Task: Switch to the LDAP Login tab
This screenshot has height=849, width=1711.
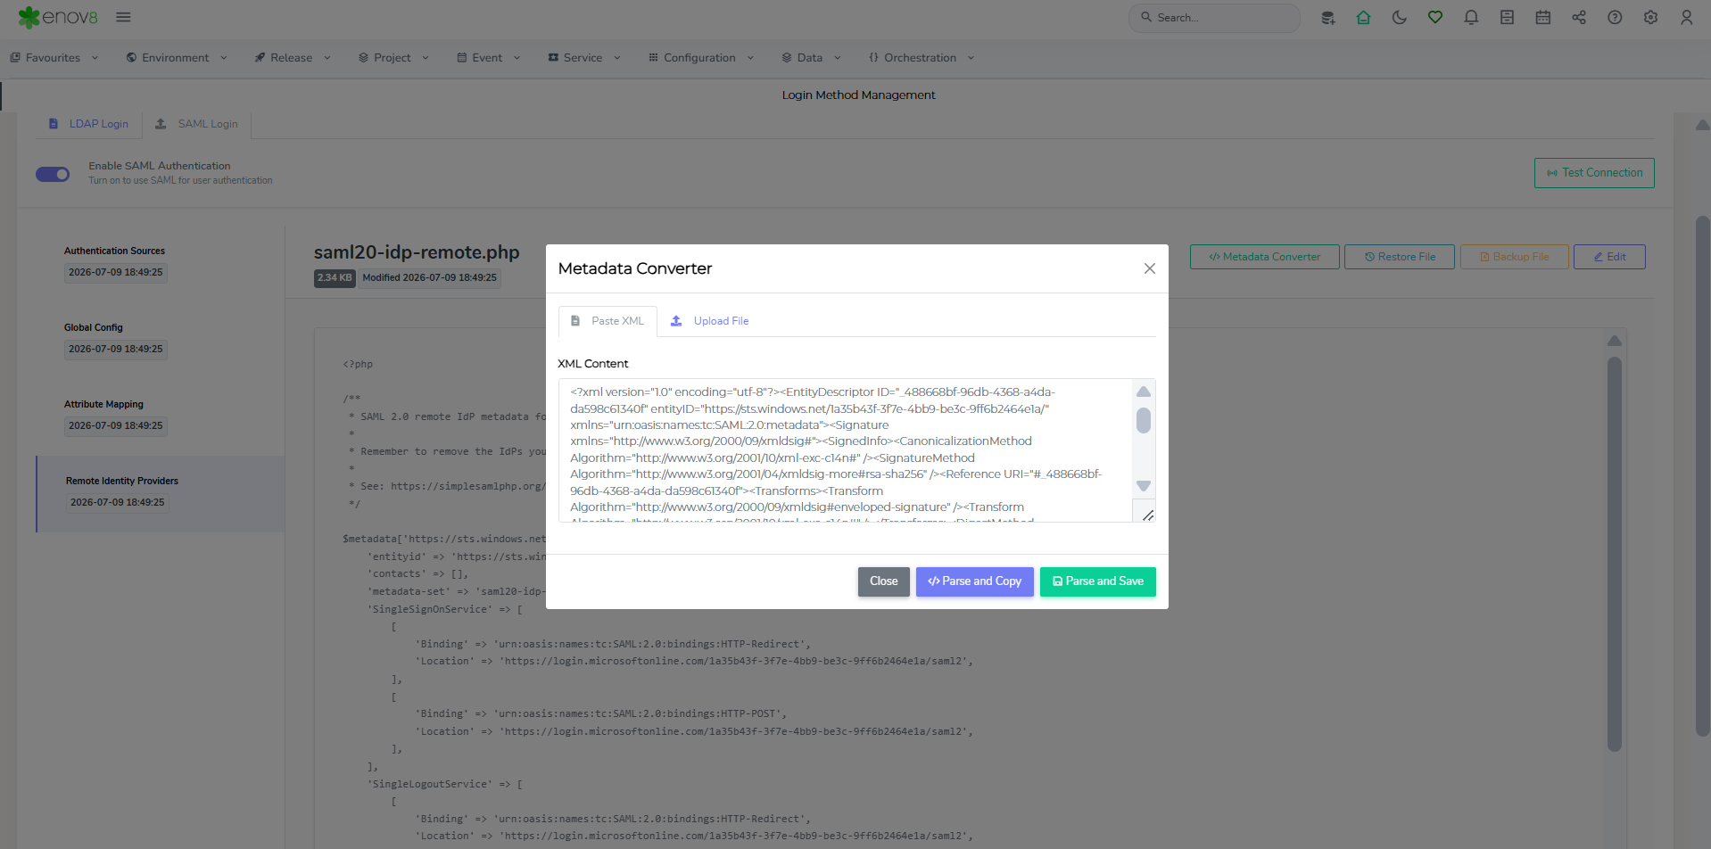Action: (x=89, y=124)
